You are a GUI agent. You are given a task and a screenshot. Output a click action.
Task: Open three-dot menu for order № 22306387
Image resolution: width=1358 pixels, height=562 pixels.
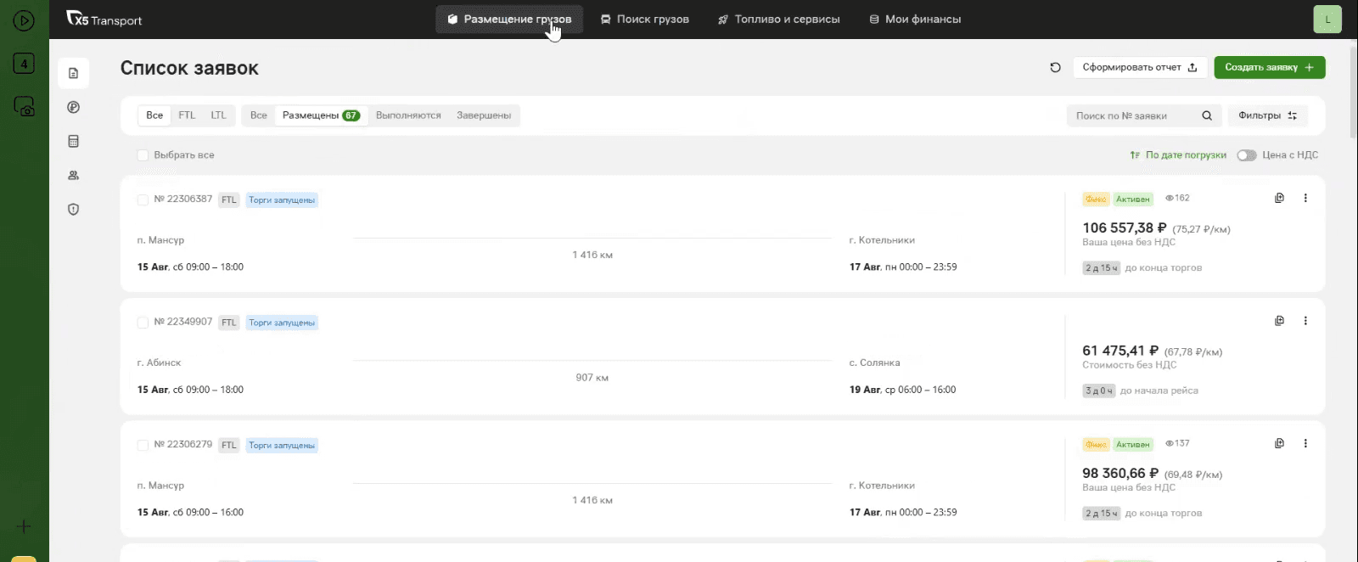[1305, 198]
